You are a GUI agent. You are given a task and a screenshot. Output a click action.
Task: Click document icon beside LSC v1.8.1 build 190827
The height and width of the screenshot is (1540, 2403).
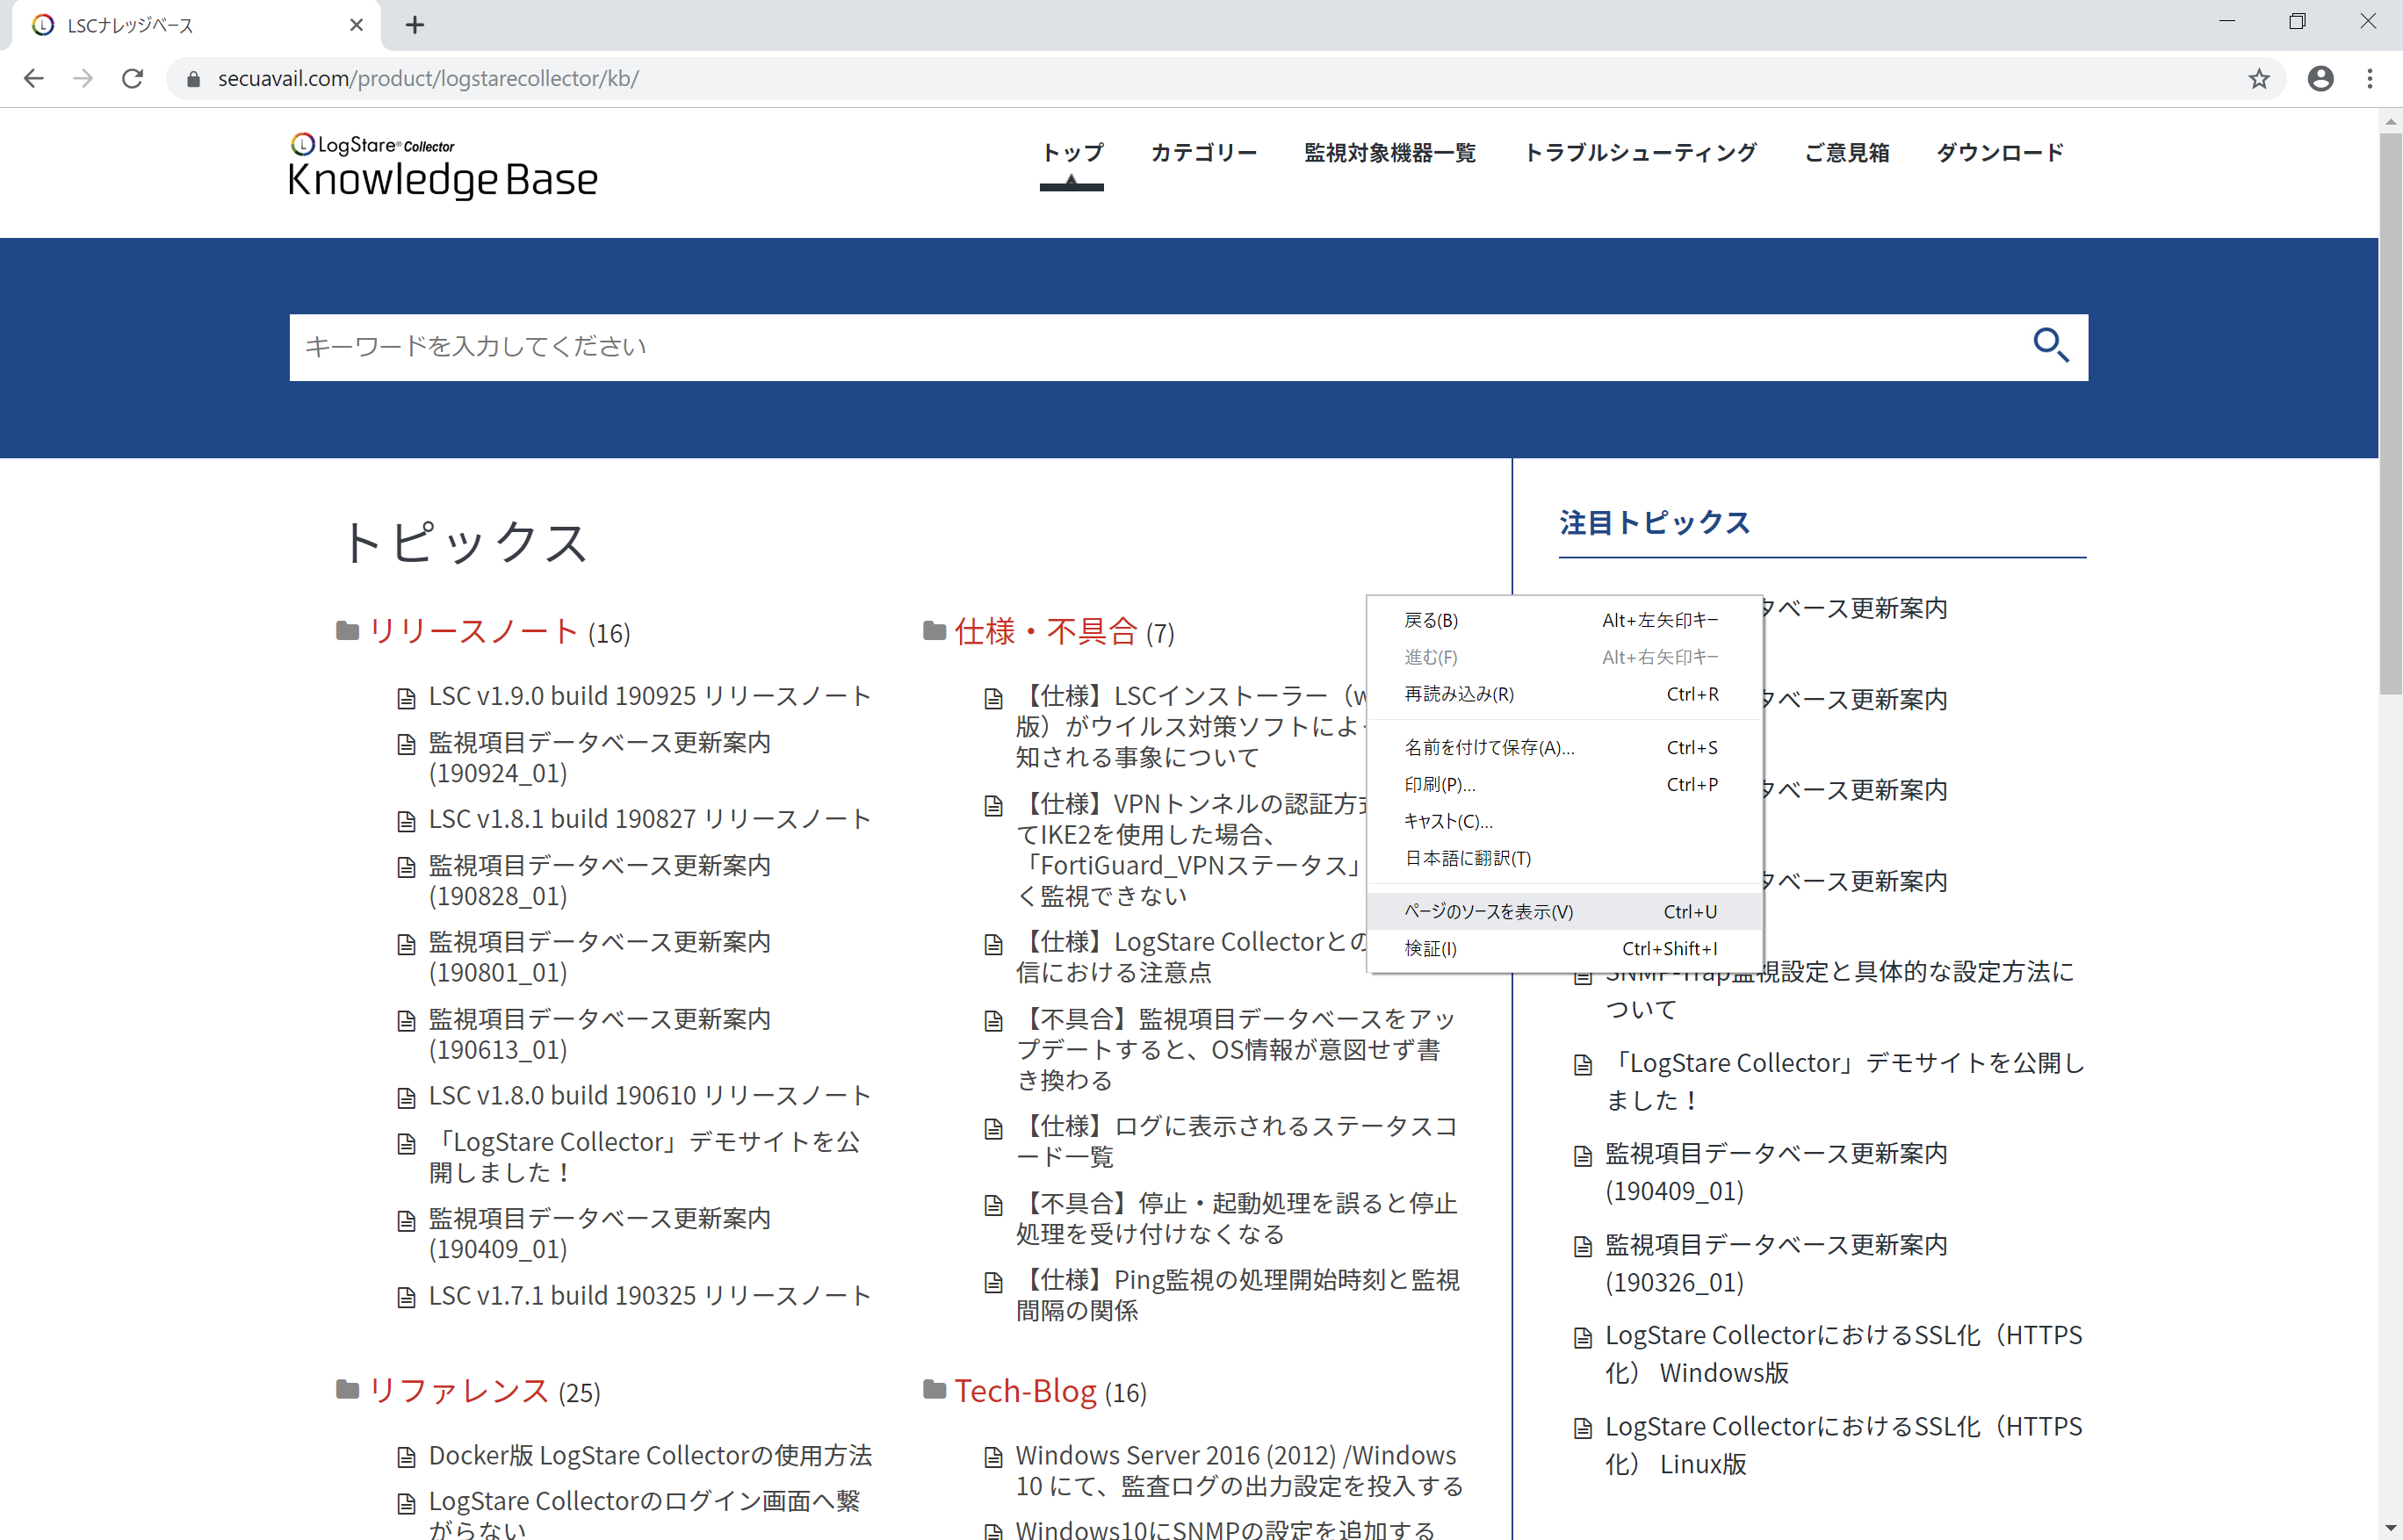406,821
